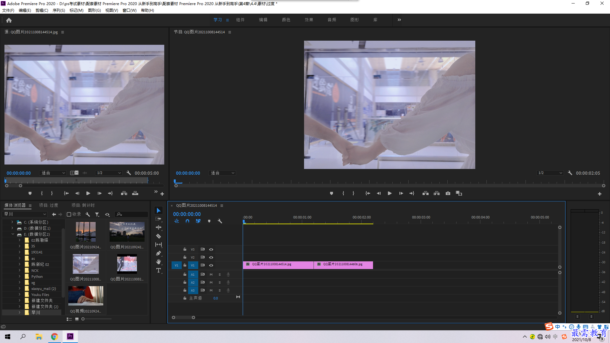The width and height of the screenshot is (610, 343).
Task: Select Youku Files folder
Action: 40,295
